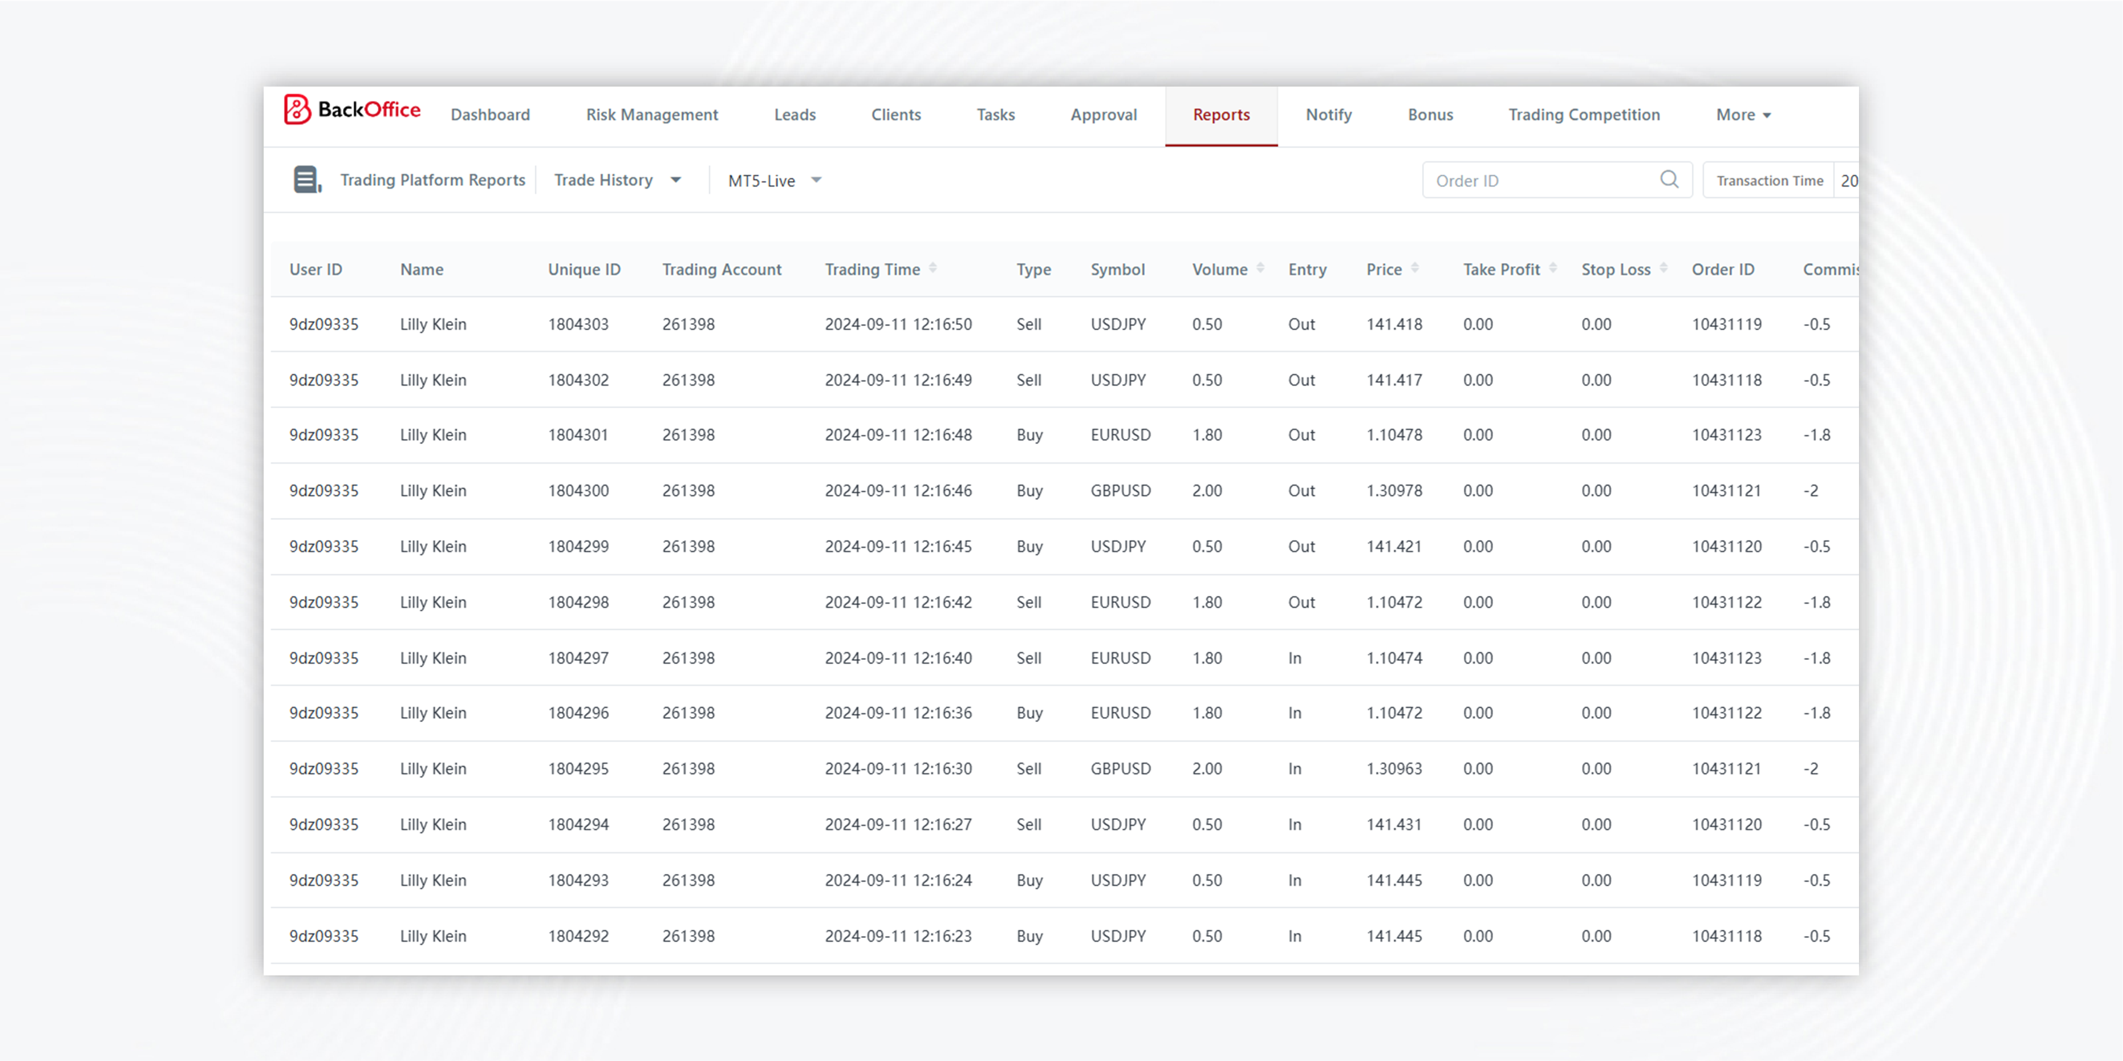The height and width of the screenshot is (1061, 2123).
Task: Sort by Volume arrows
Action: (1260, 269)
